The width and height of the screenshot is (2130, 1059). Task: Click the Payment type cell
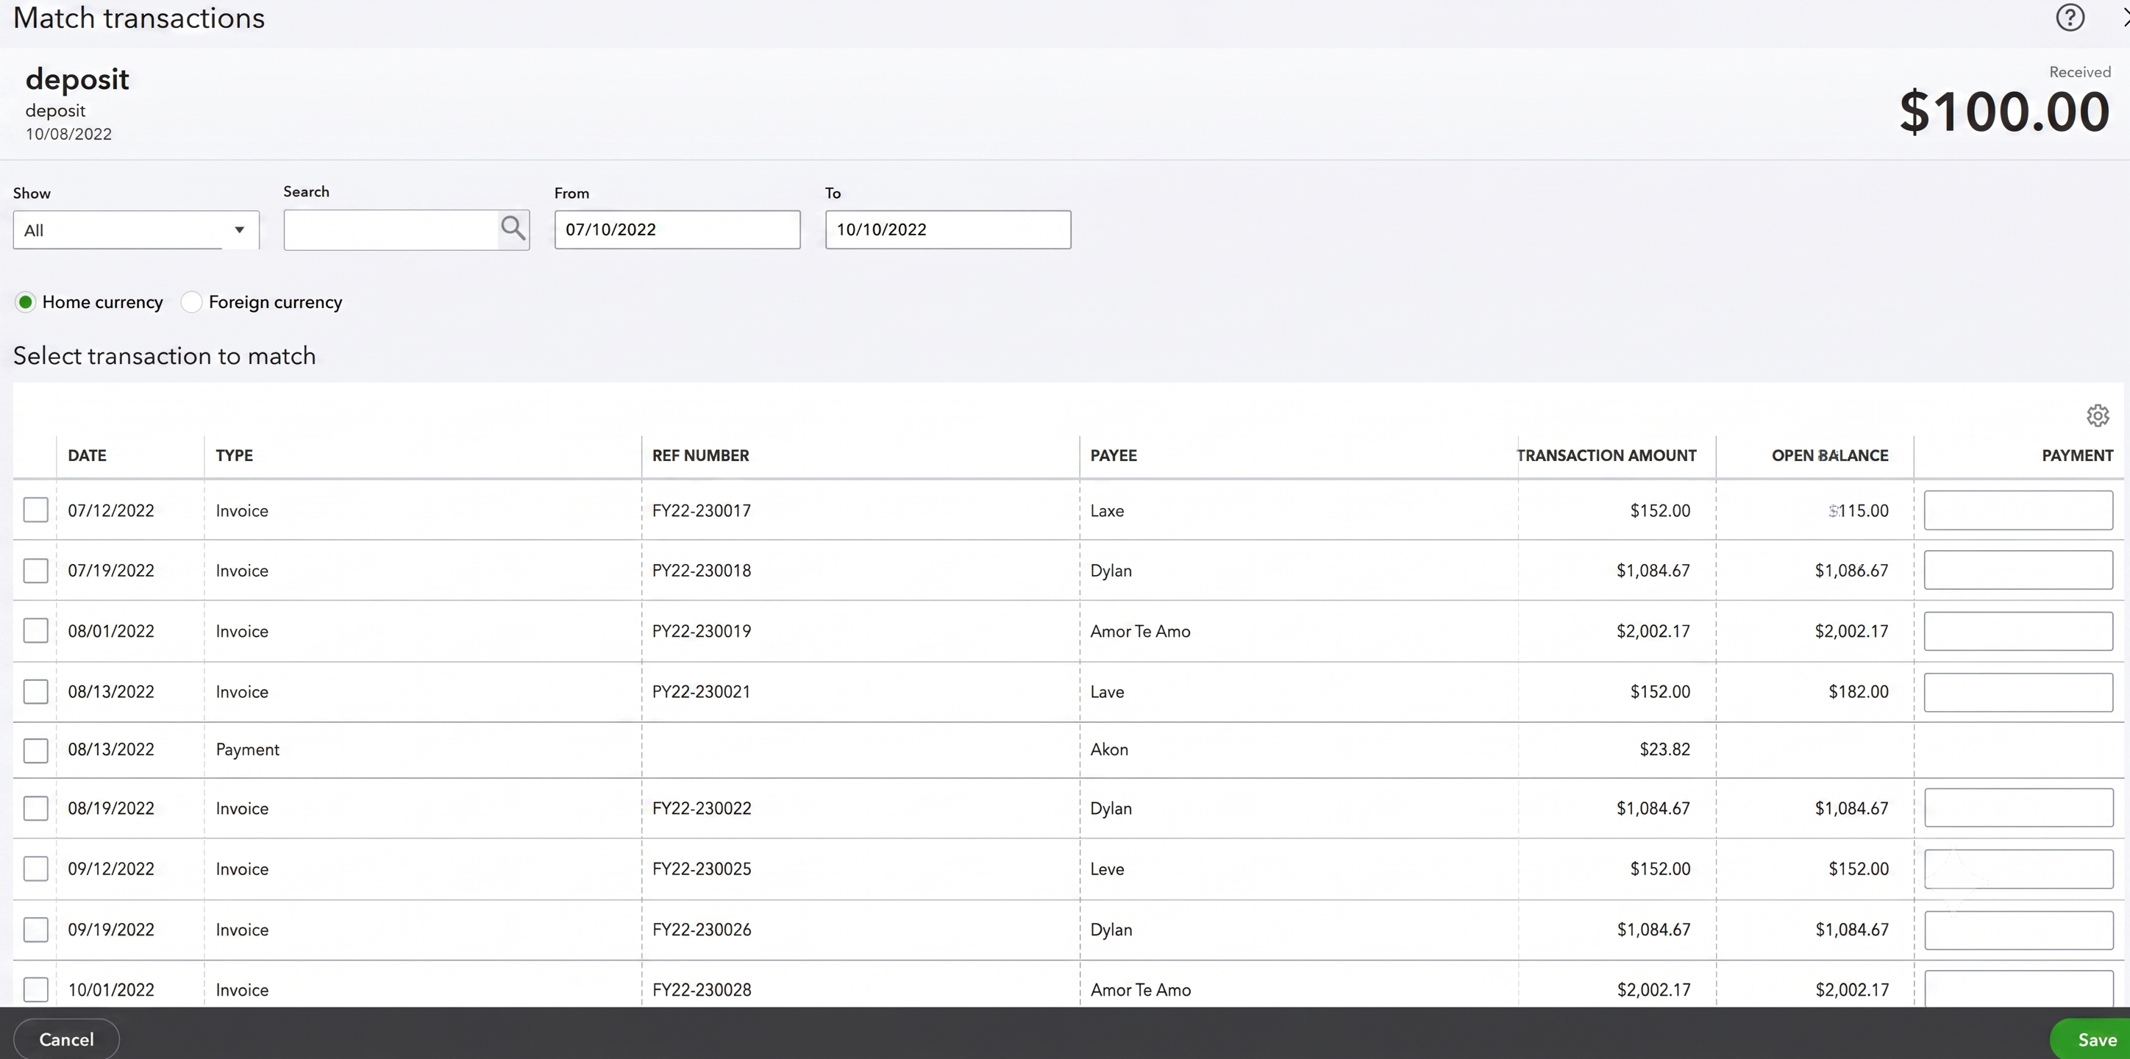click(247, 750)
